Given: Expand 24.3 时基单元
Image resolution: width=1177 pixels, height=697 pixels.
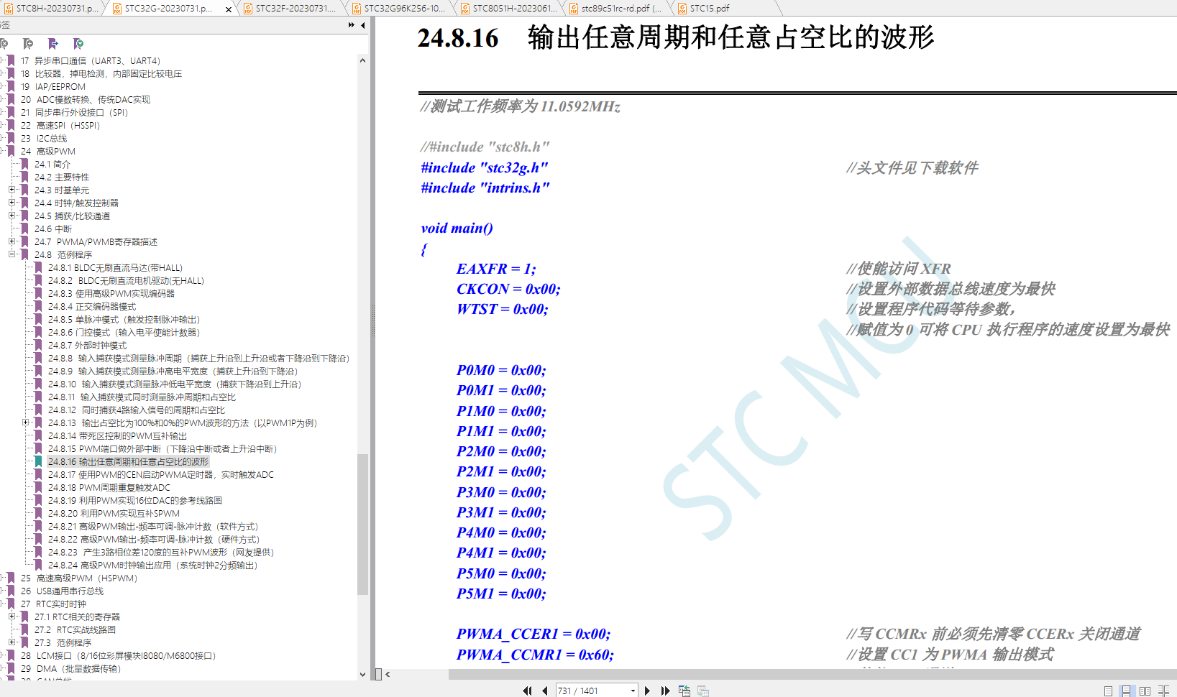Looking at the screenshot, I should click(12, 190).
